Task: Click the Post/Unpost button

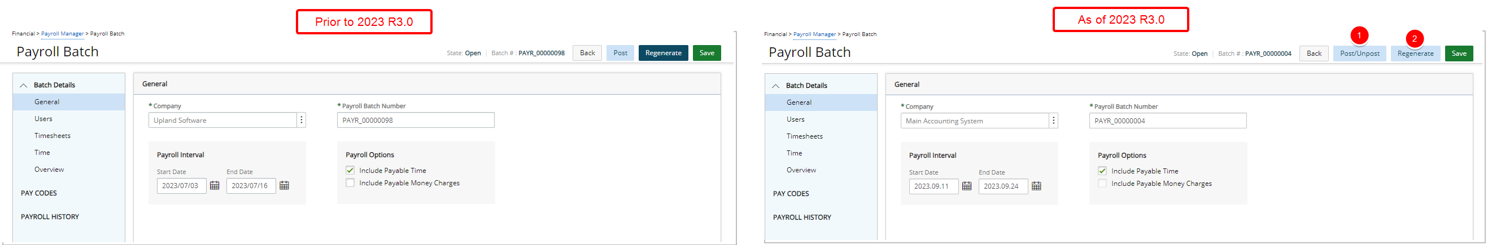Action: click(1359, 53)
